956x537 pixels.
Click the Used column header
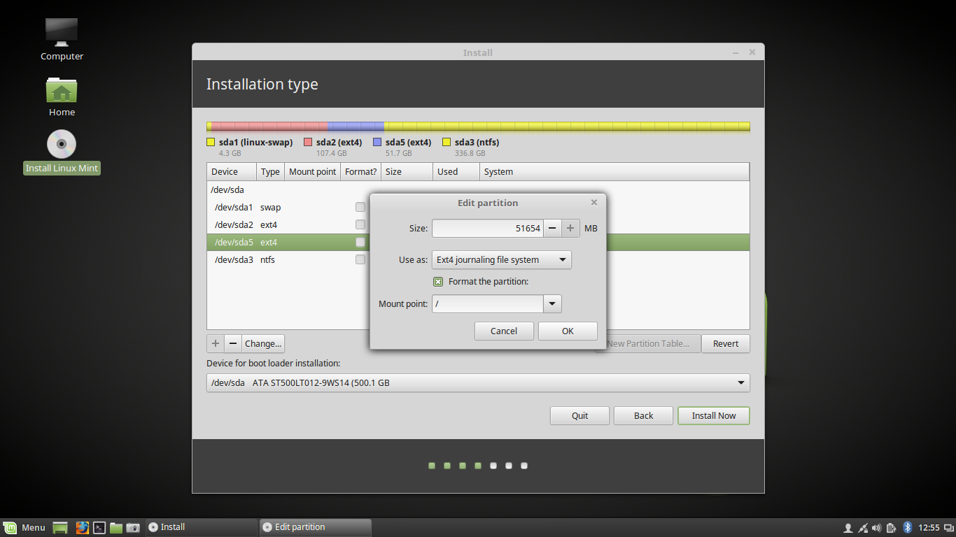click(x=456, y=172)
